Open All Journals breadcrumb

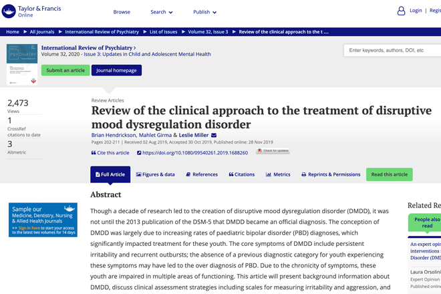coord(42,32)
